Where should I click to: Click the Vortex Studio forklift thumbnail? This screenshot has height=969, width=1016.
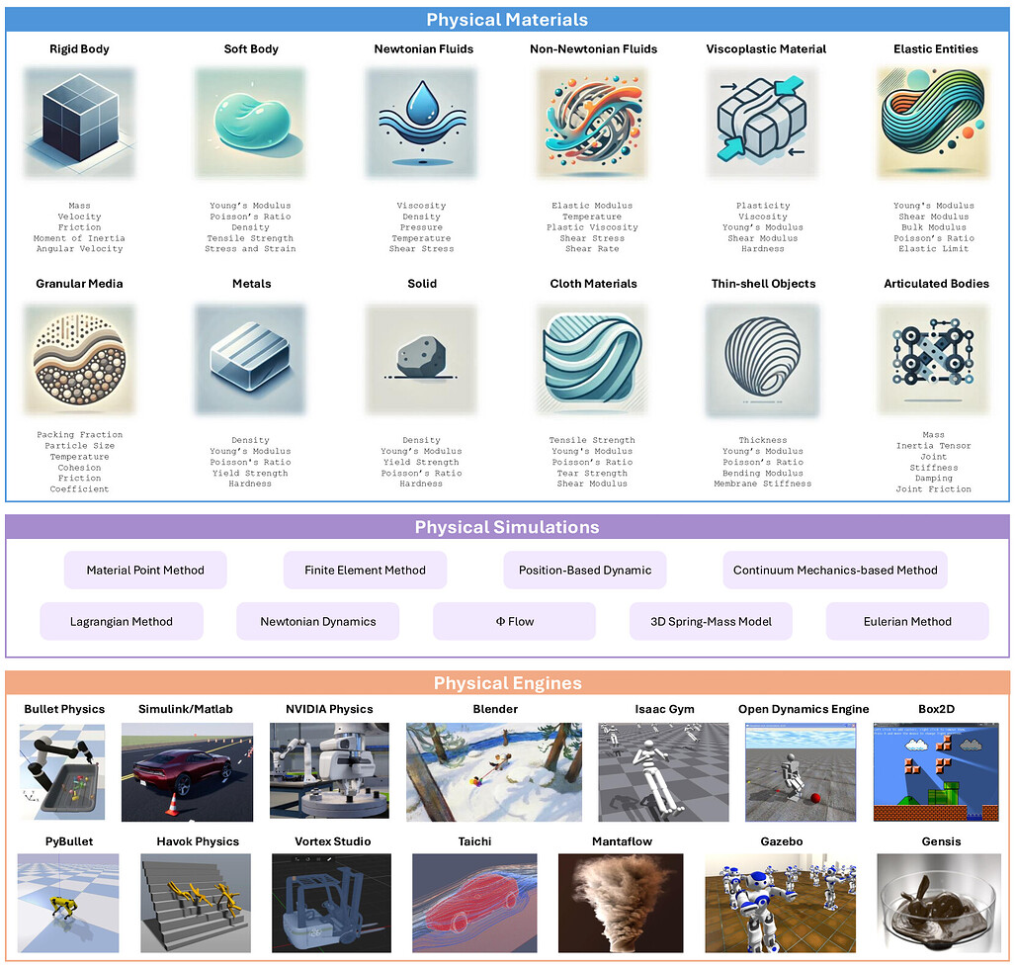[331, 903]
